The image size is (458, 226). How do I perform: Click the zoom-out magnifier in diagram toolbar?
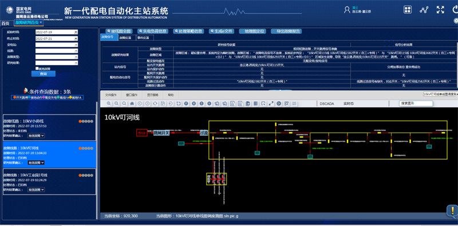point(117,104)
